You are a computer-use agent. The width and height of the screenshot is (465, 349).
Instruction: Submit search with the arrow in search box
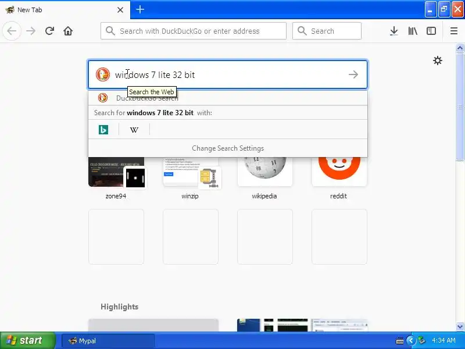[353, 74]
